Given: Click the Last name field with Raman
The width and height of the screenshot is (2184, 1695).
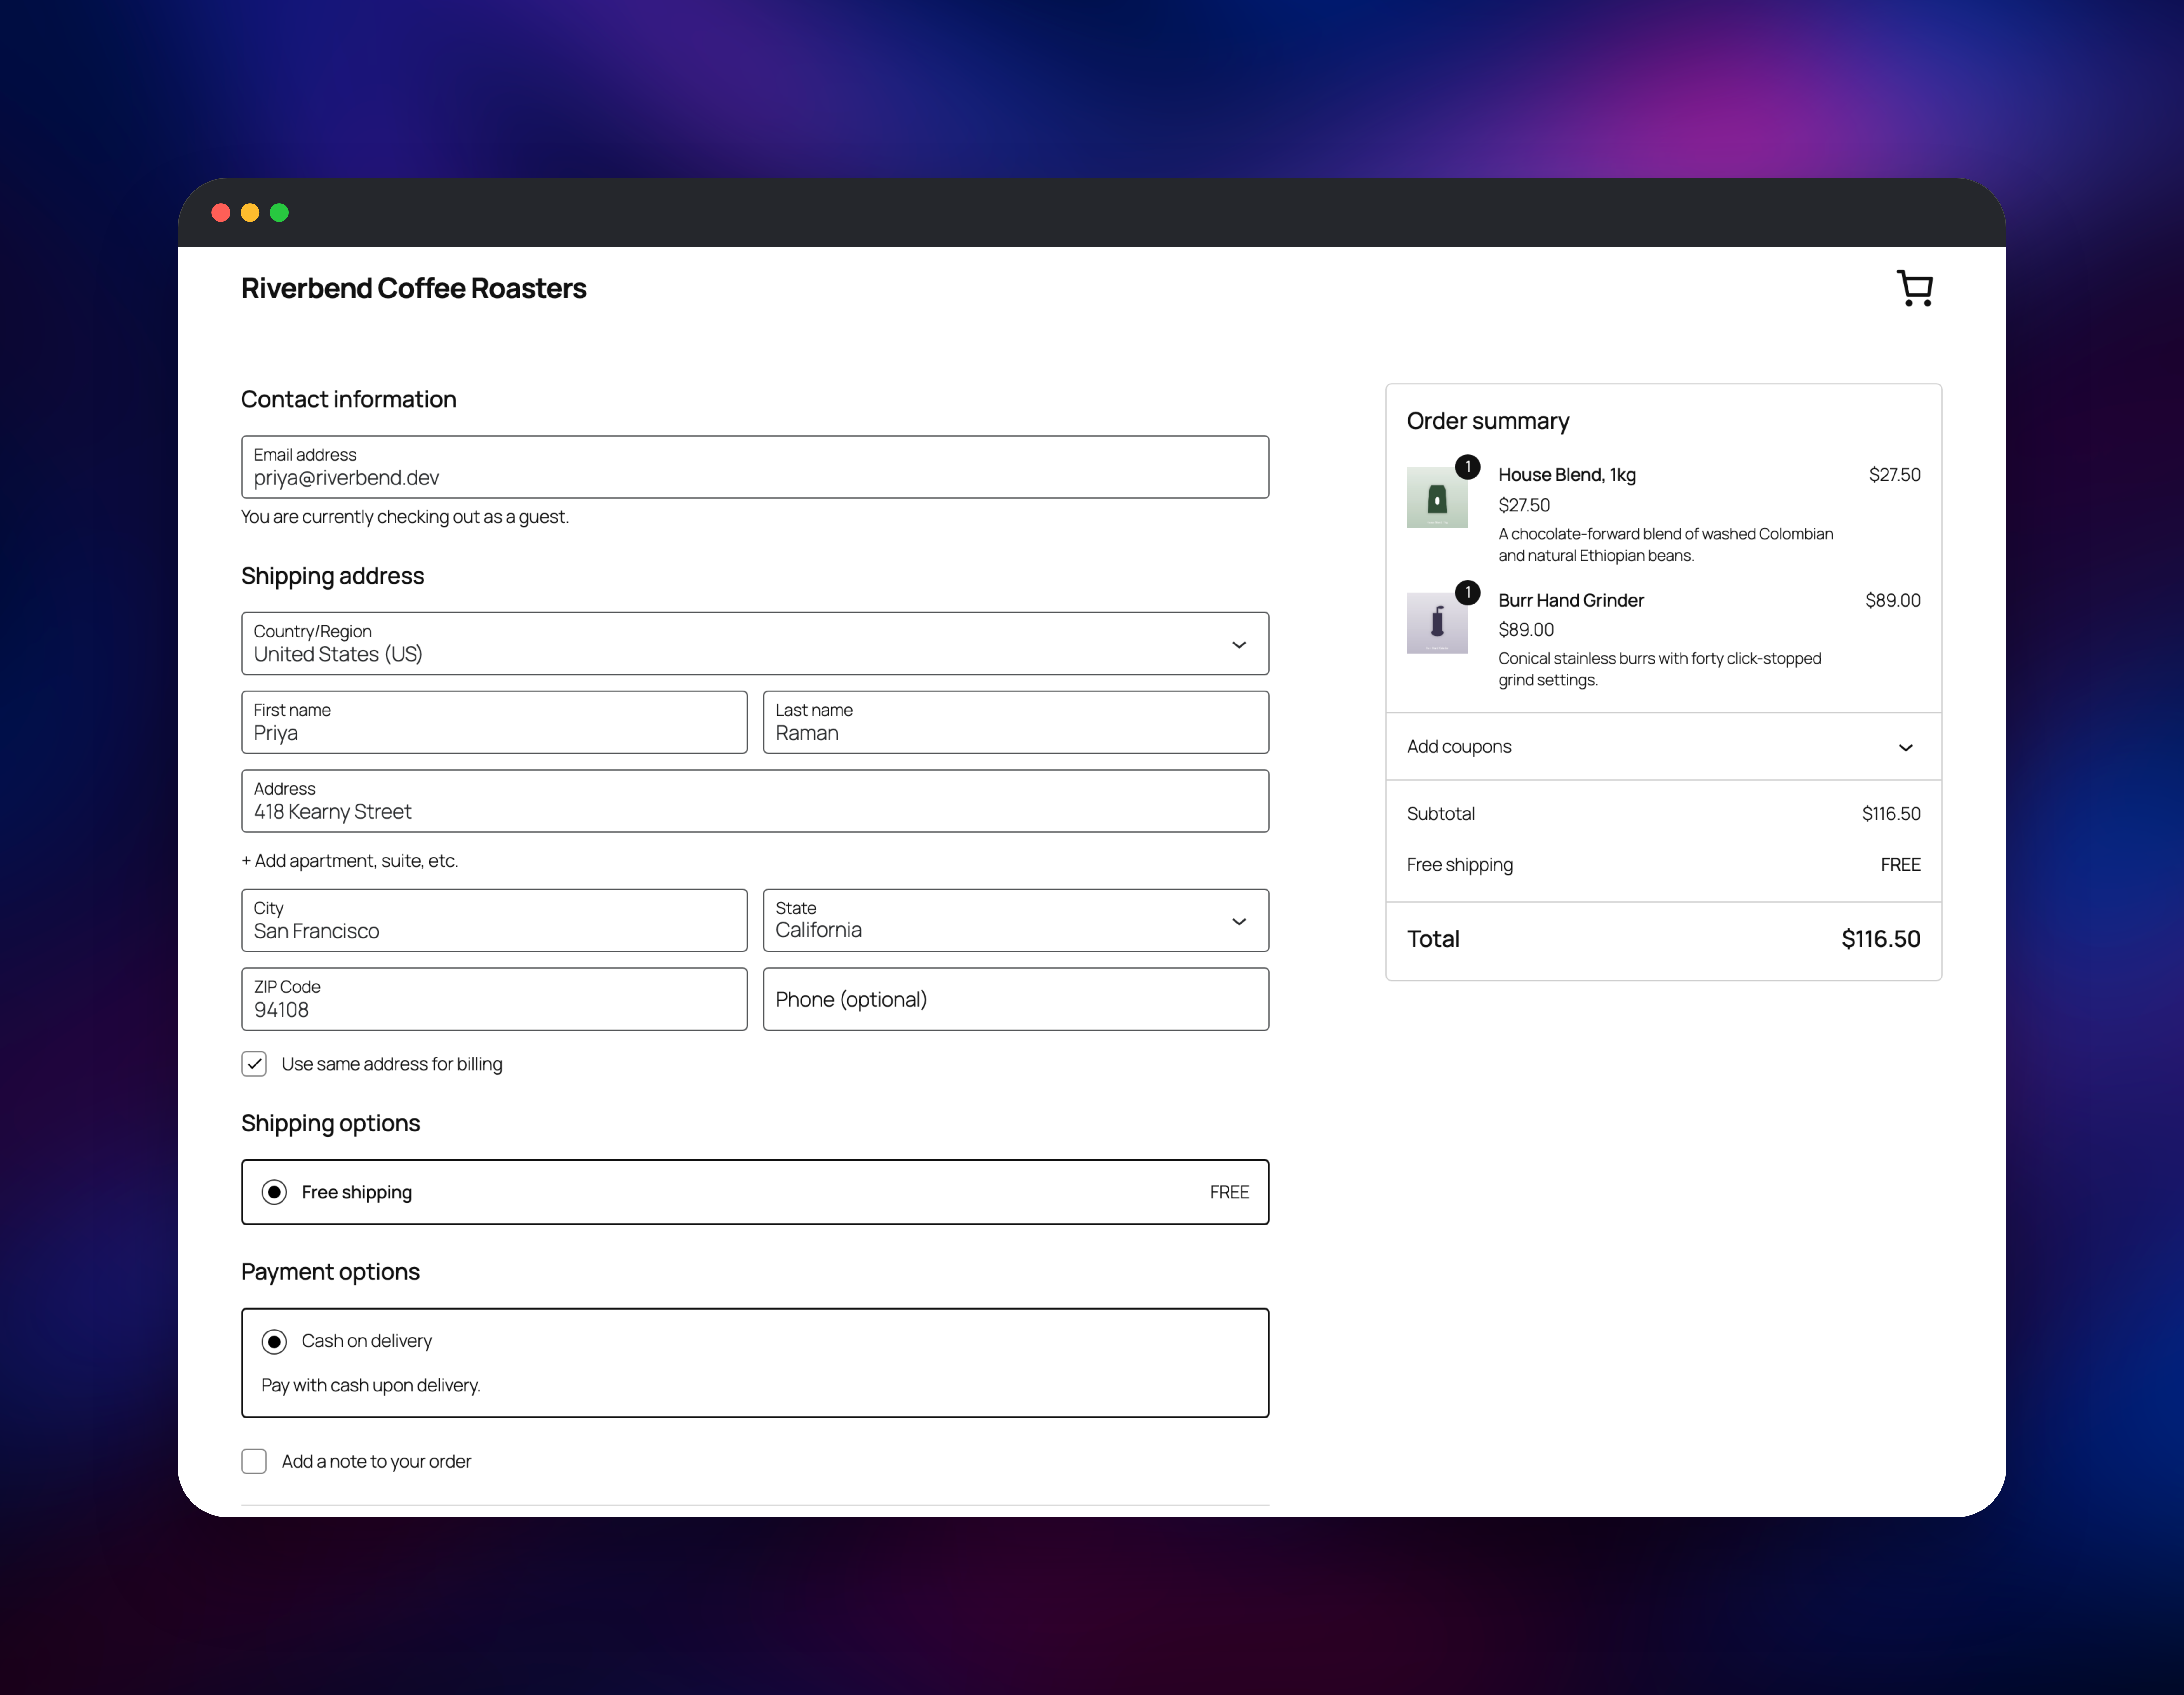Looking at the screenshot, I should click(1016, 722).
